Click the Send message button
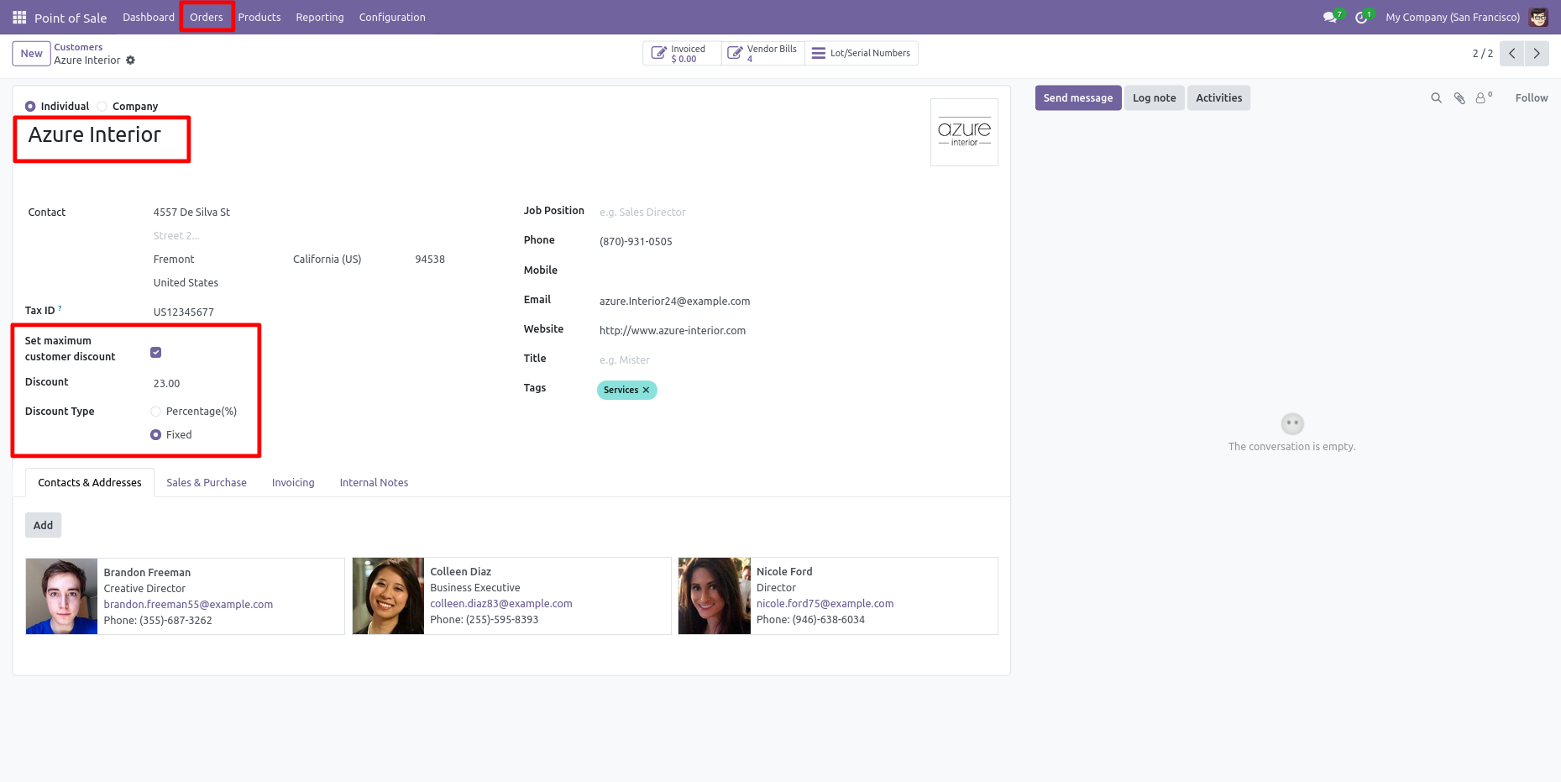 [x=1078, y=98]
